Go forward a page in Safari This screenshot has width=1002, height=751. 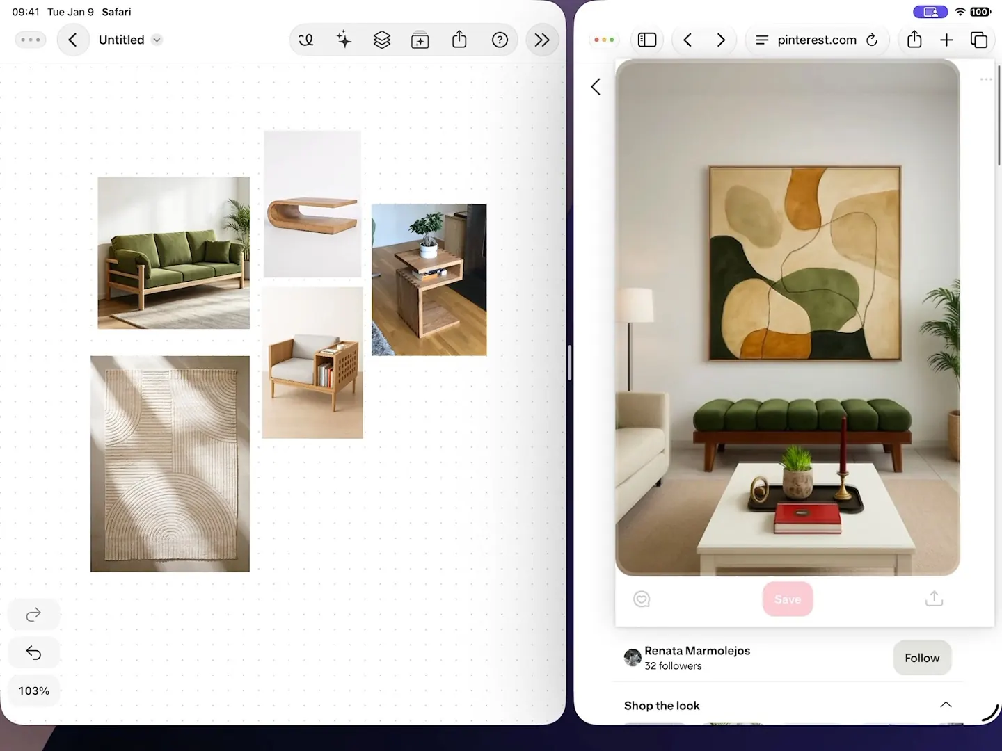click(x=721, y=40)
